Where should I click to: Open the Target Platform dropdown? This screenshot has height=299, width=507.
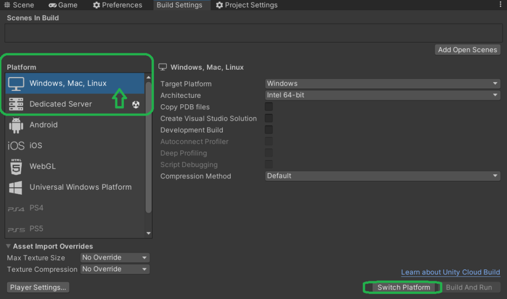pos(382,83)
